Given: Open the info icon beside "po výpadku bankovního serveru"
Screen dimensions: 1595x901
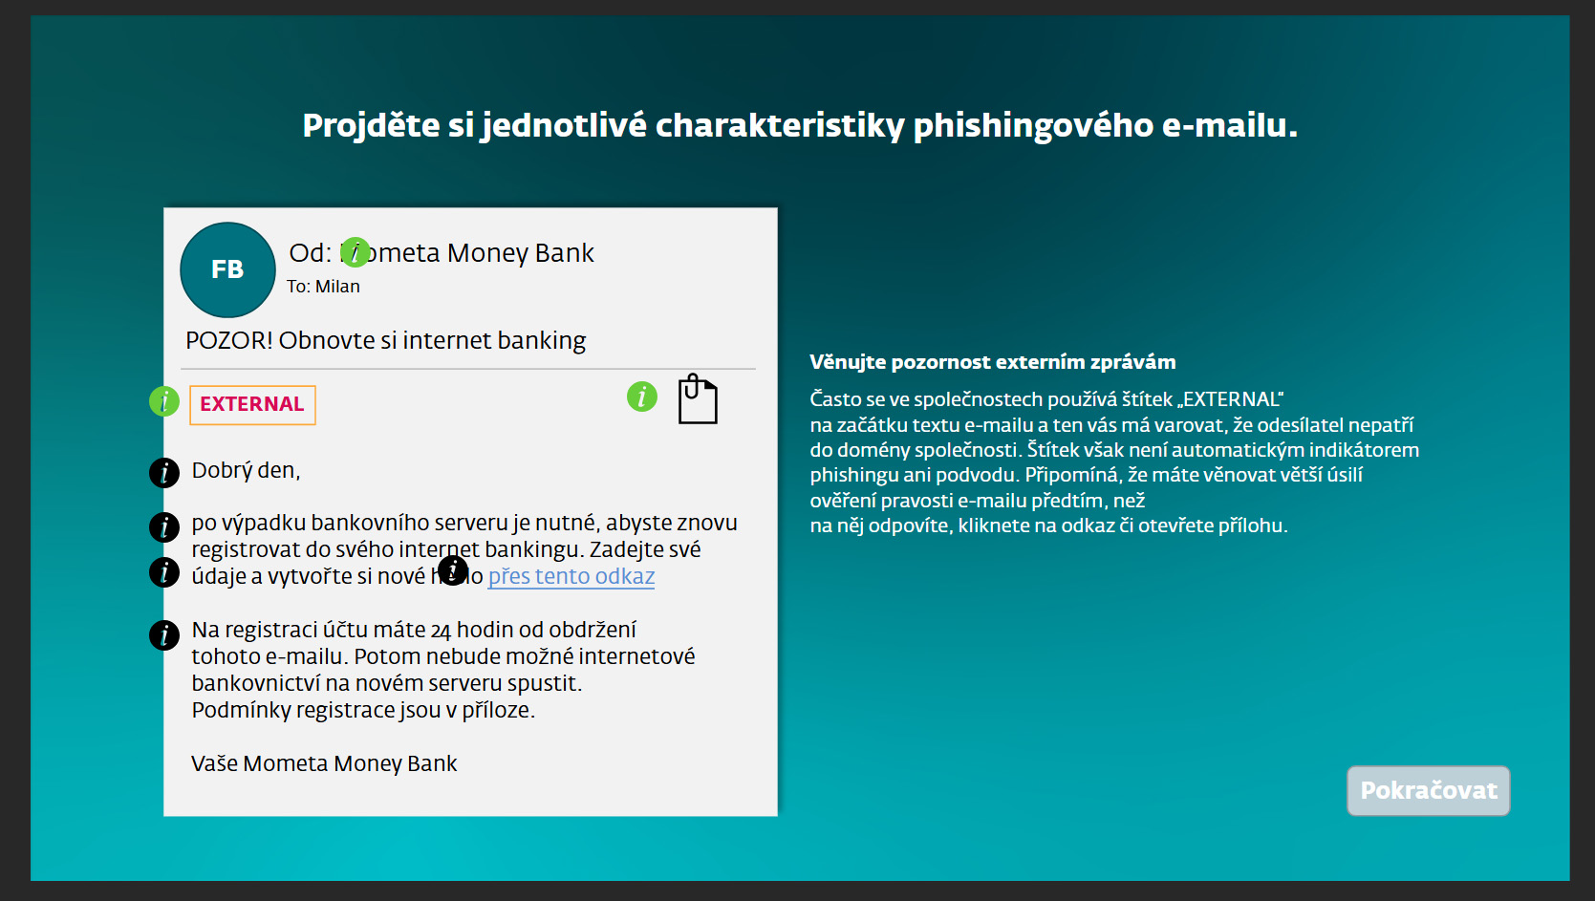Looking at the screenshot, I should (164, 526).
